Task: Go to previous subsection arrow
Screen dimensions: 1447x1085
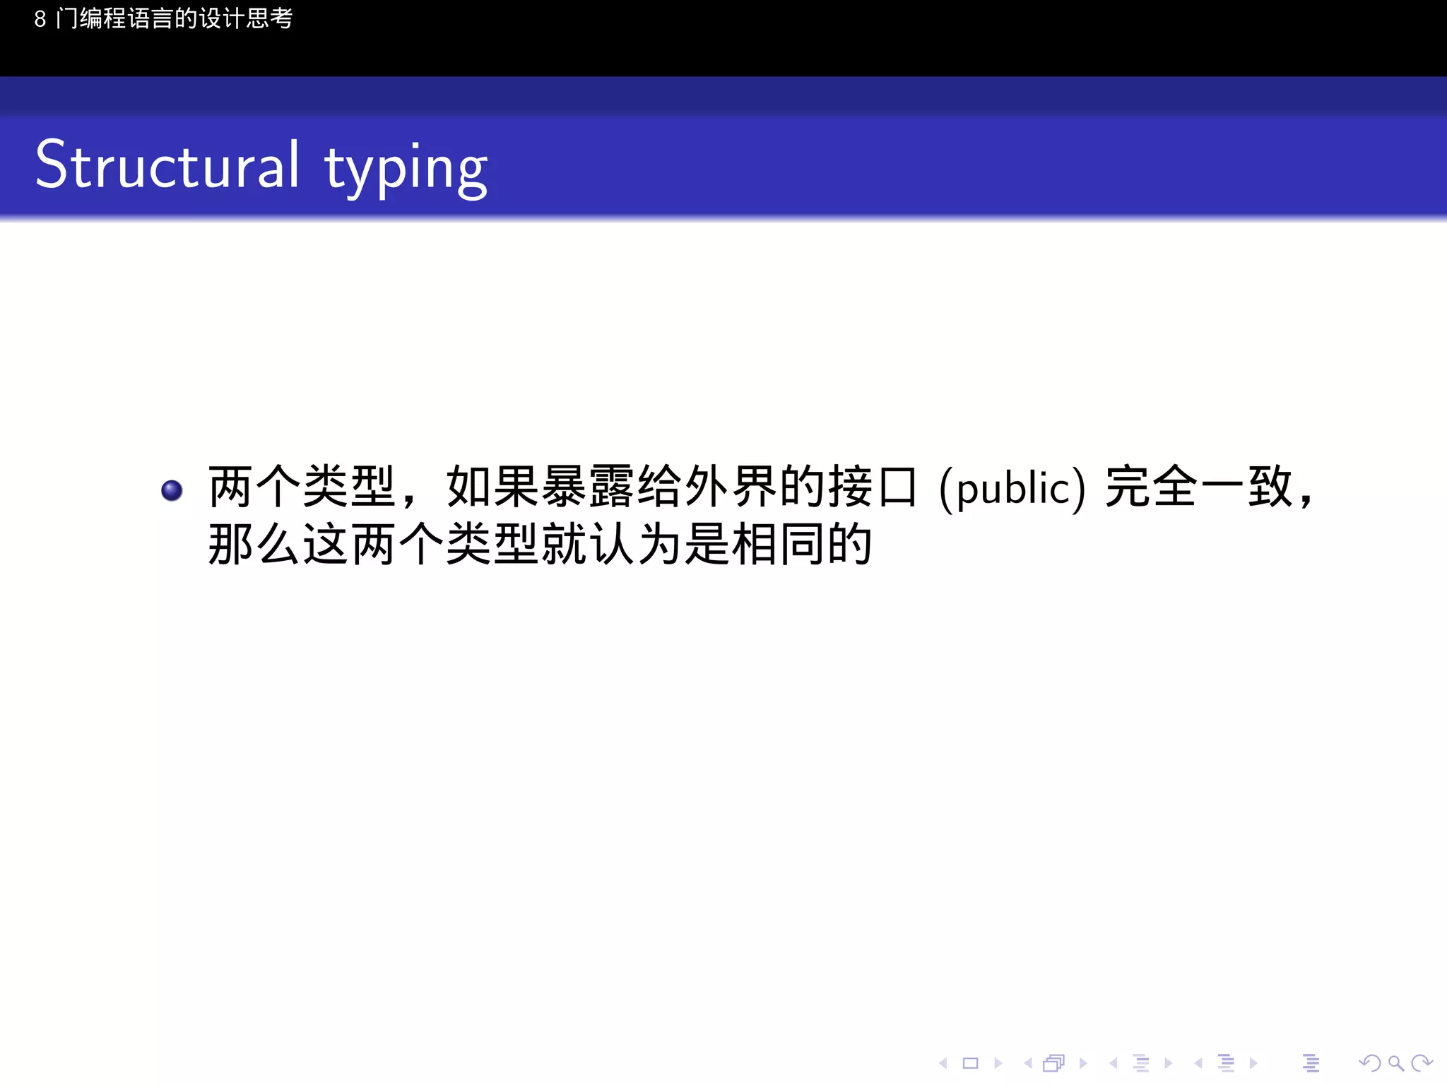Action: 1114,1063
